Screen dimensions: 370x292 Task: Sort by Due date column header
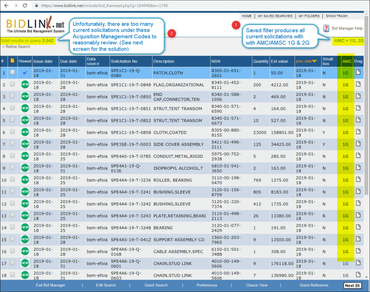click(68, 62)
